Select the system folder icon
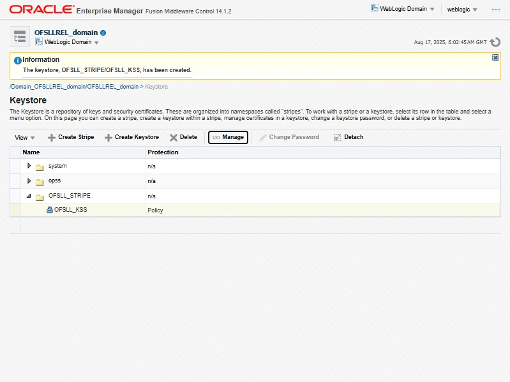The width and height of the screenshot is (510, 382). click(x=40, y=167)
